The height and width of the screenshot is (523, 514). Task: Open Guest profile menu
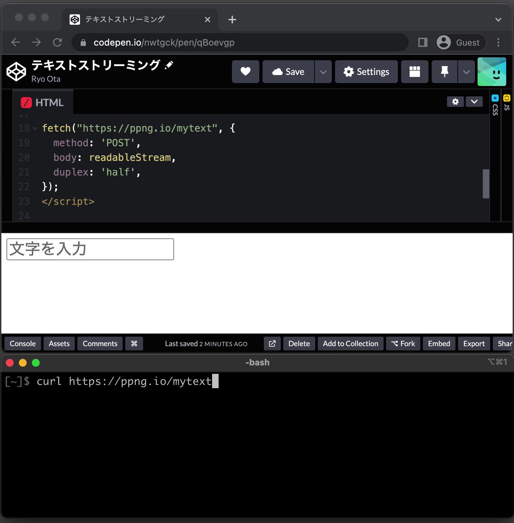point(460,42)
